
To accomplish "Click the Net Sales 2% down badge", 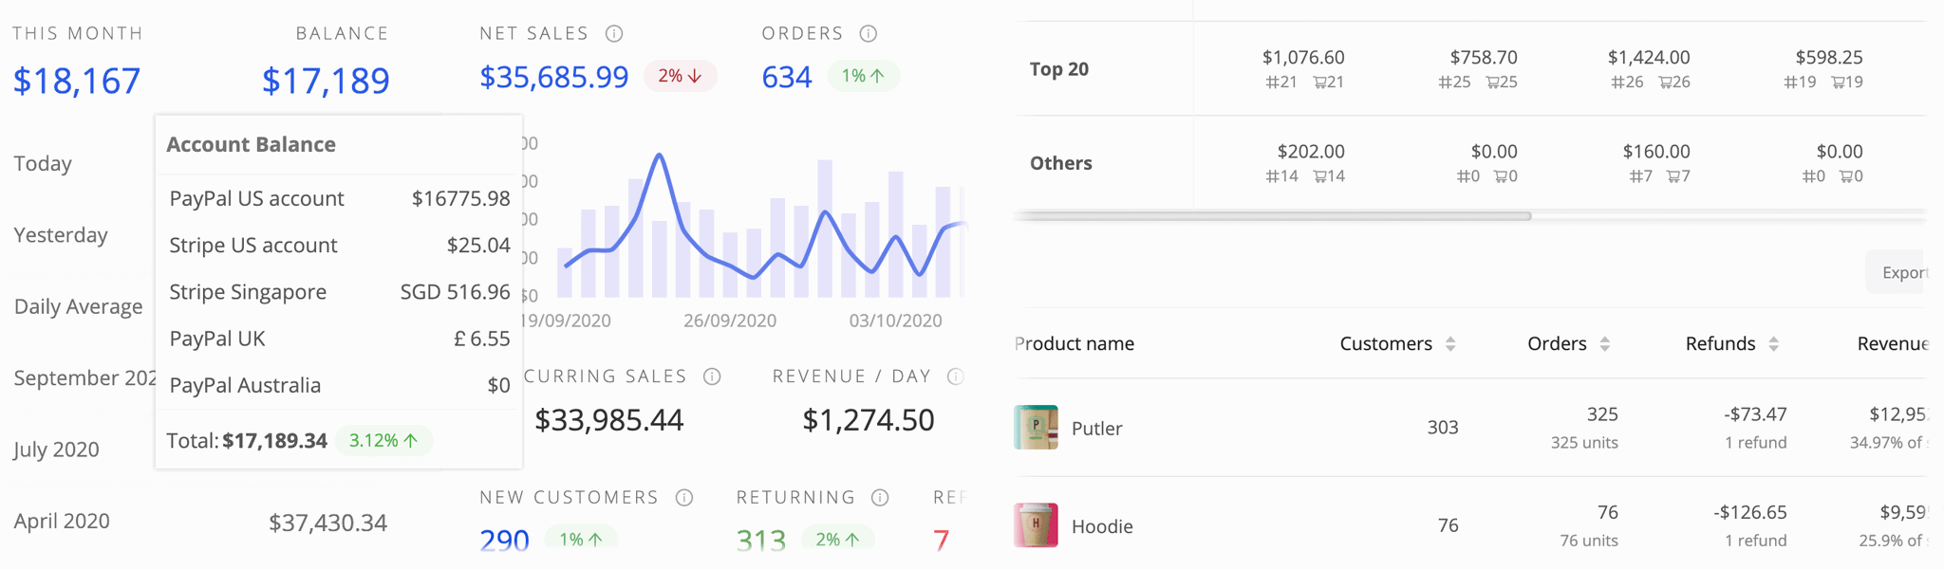I will [680, 76].
